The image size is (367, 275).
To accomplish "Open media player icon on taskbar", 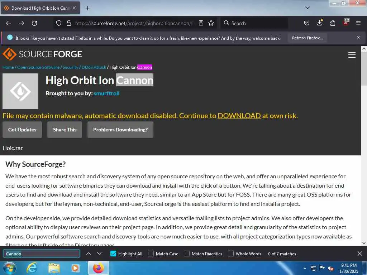I will pos(75,268).
